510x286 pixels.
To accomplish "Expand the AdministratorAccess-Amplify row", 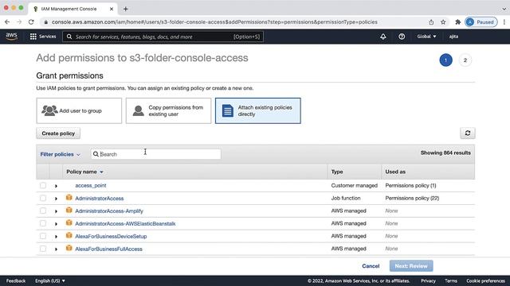I will click(x=56, y=211).
